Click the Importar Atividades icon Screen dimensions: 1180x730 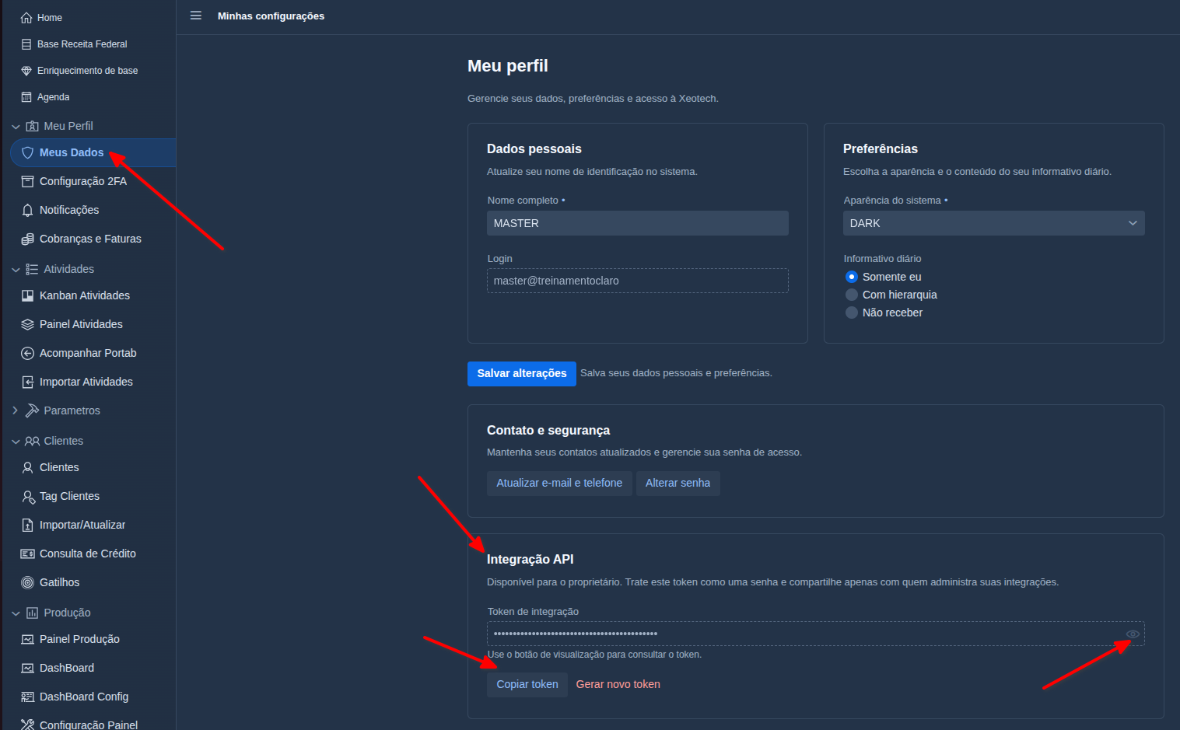27,382
